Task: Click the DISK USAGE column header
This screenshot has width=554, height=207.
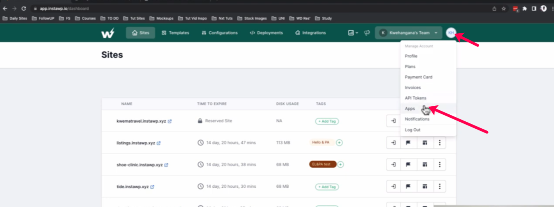Action: coord(287,104)
